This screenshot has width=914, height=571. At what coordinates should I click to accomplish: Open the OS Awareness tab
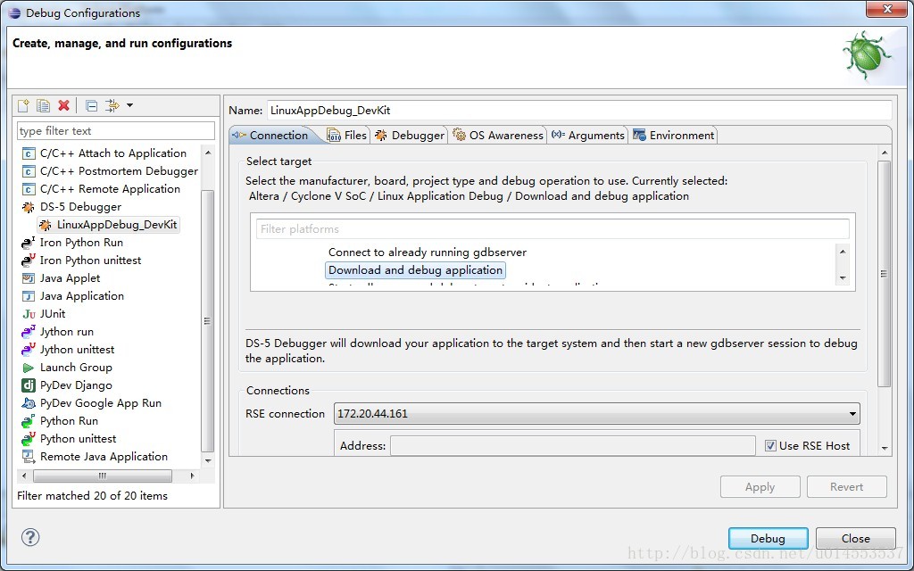(x=498, y=136)
